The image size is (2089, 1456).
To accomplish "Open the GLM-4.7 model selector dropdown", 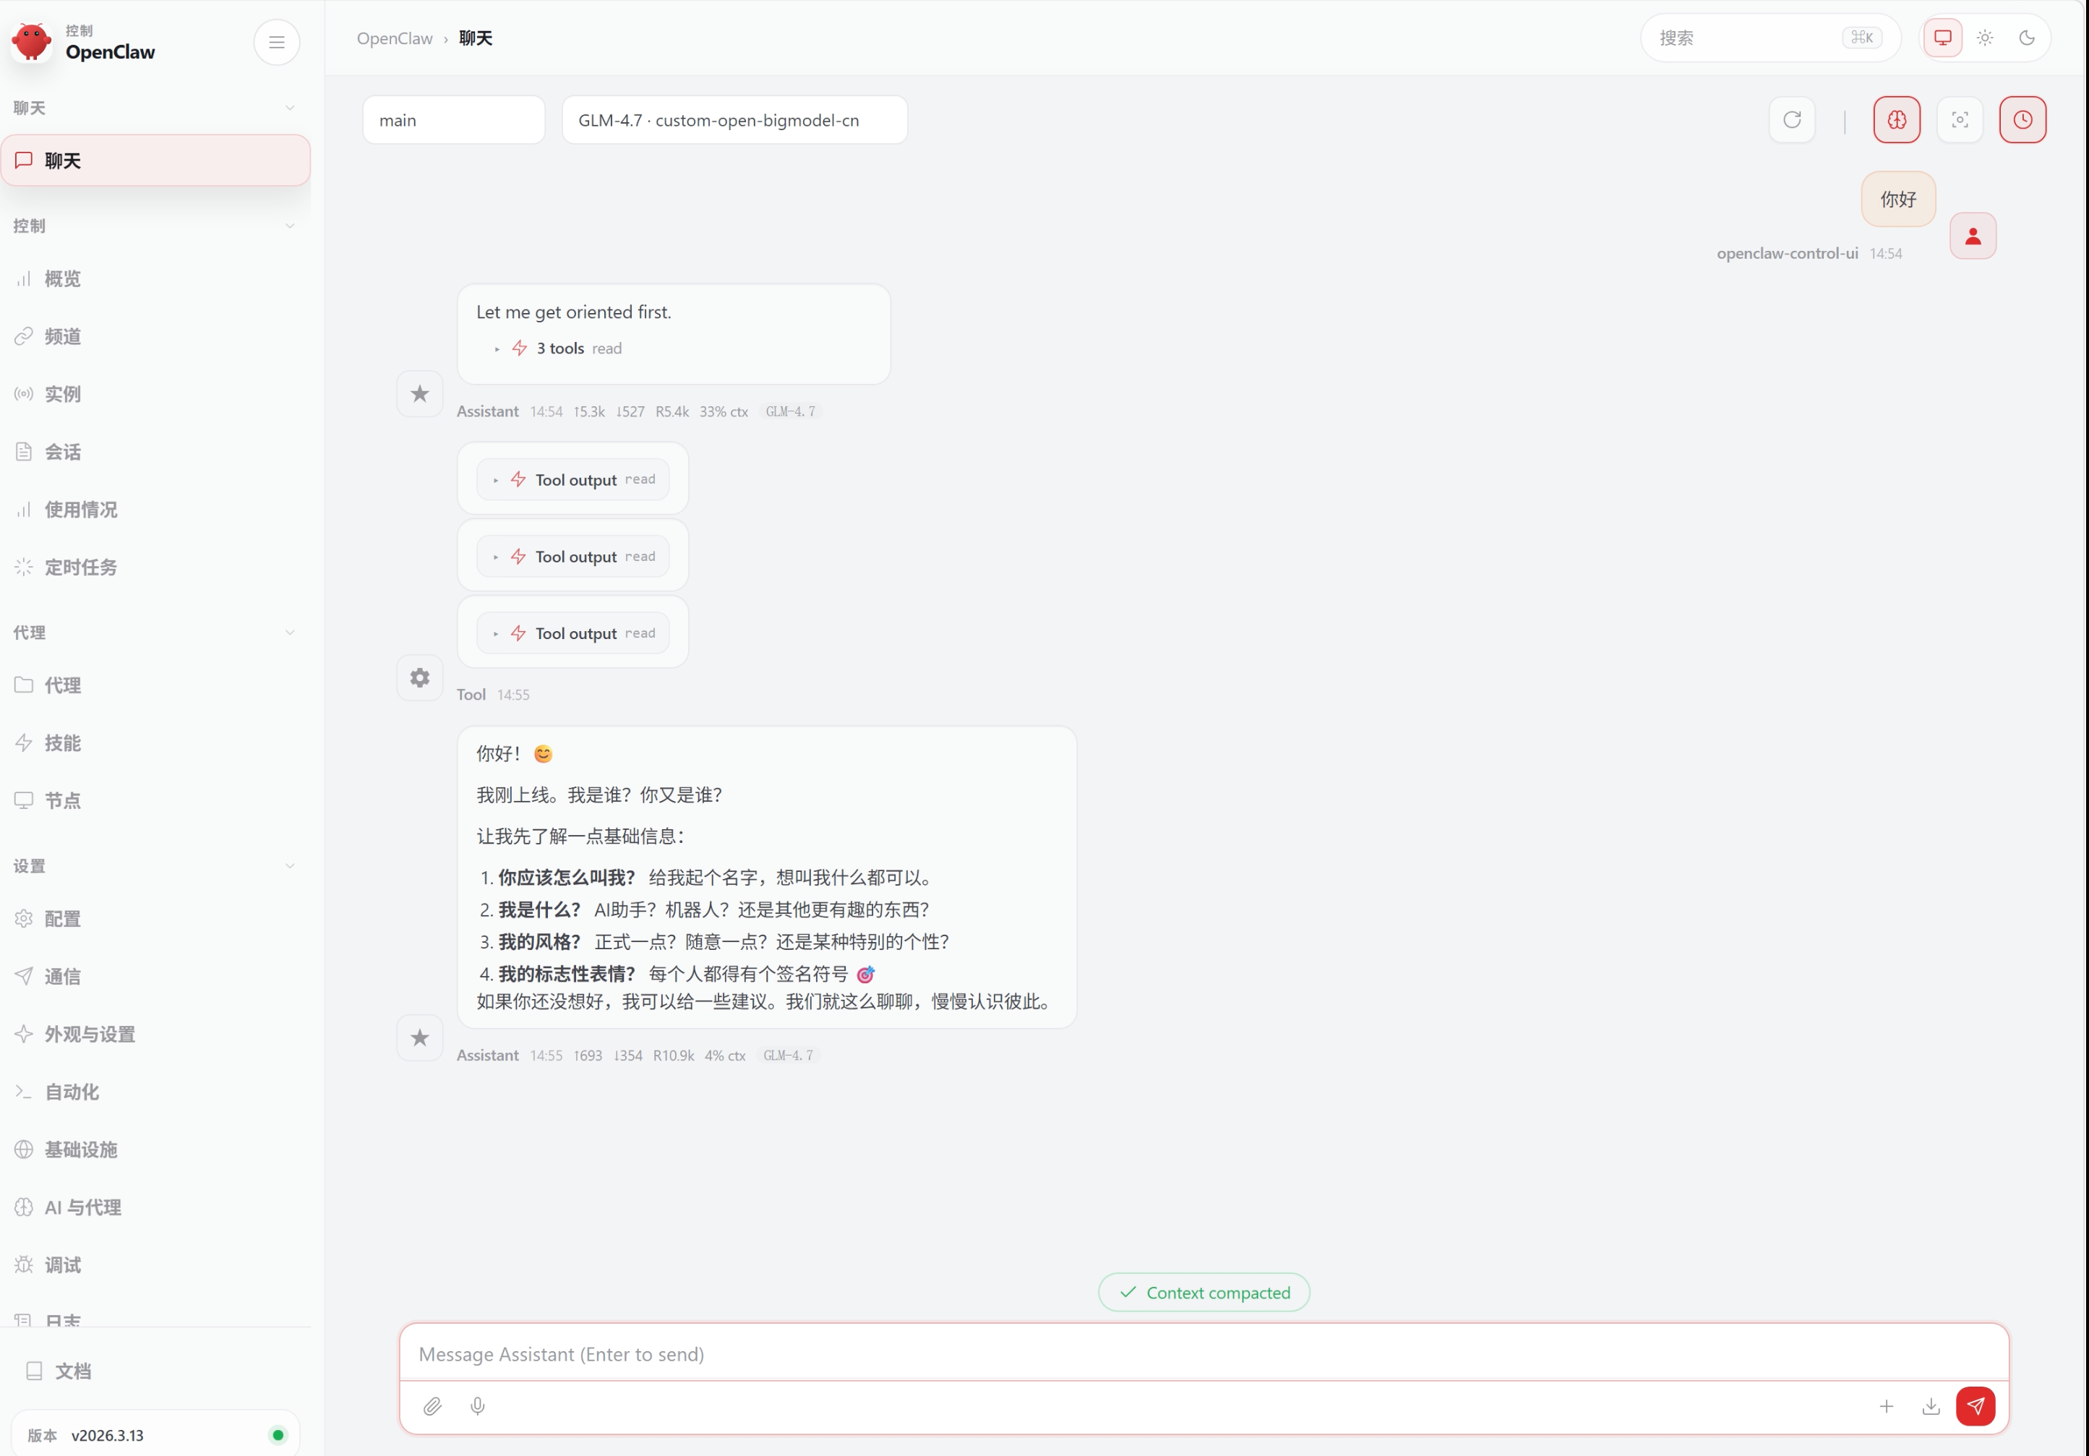I will [x=734, y=120].
